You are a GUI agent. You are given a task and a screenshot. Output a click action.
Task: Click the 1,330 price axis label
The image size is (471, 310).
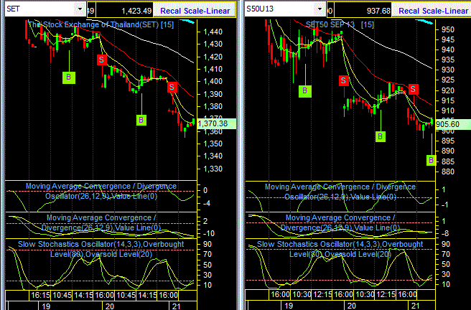[x=213, y=169]
